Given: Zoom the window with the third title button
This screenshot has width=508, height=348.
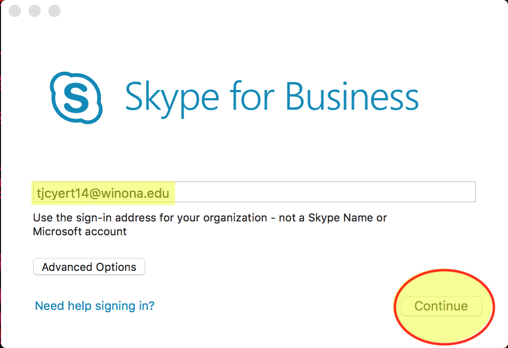Looking at the screenshot, I should (x=54, y=11).
